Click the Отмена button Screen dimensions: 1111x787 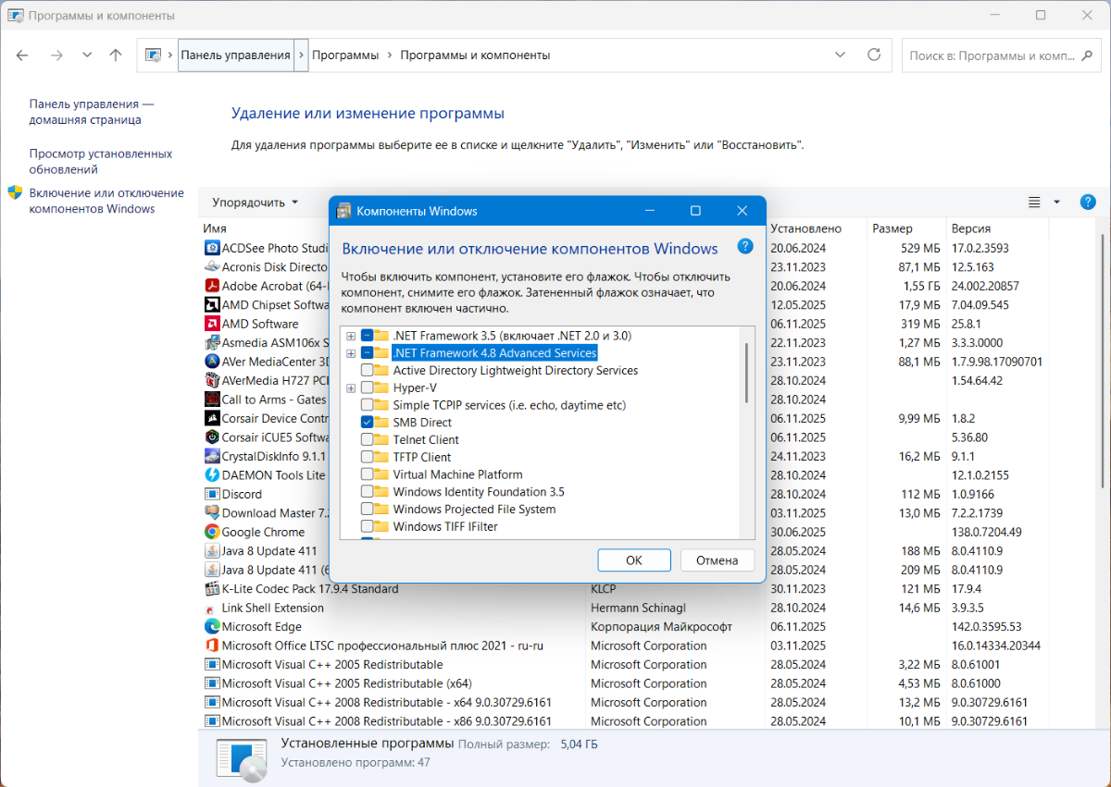click(x=717, y=560)
